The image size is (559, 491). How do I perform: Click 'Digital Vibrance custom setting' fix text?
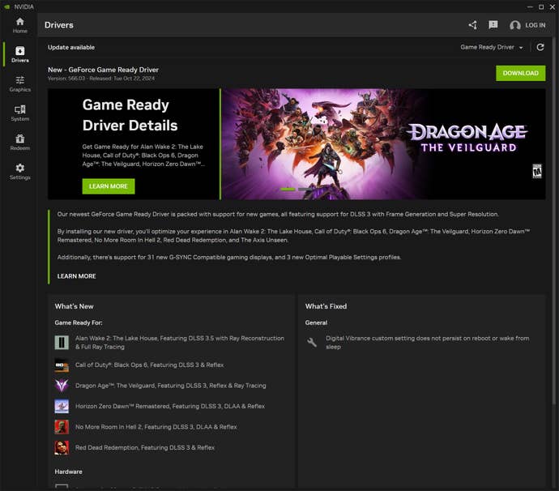pos(428,342)
